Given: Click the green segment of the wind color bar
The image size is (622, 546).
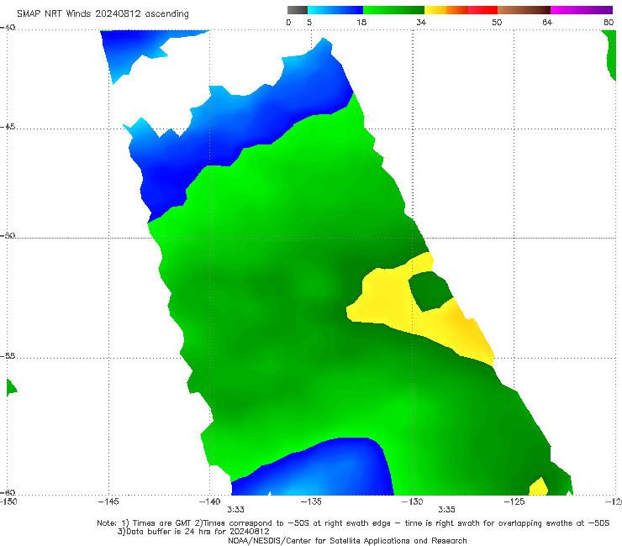Looking at the screenshot, I should [393, 10].
